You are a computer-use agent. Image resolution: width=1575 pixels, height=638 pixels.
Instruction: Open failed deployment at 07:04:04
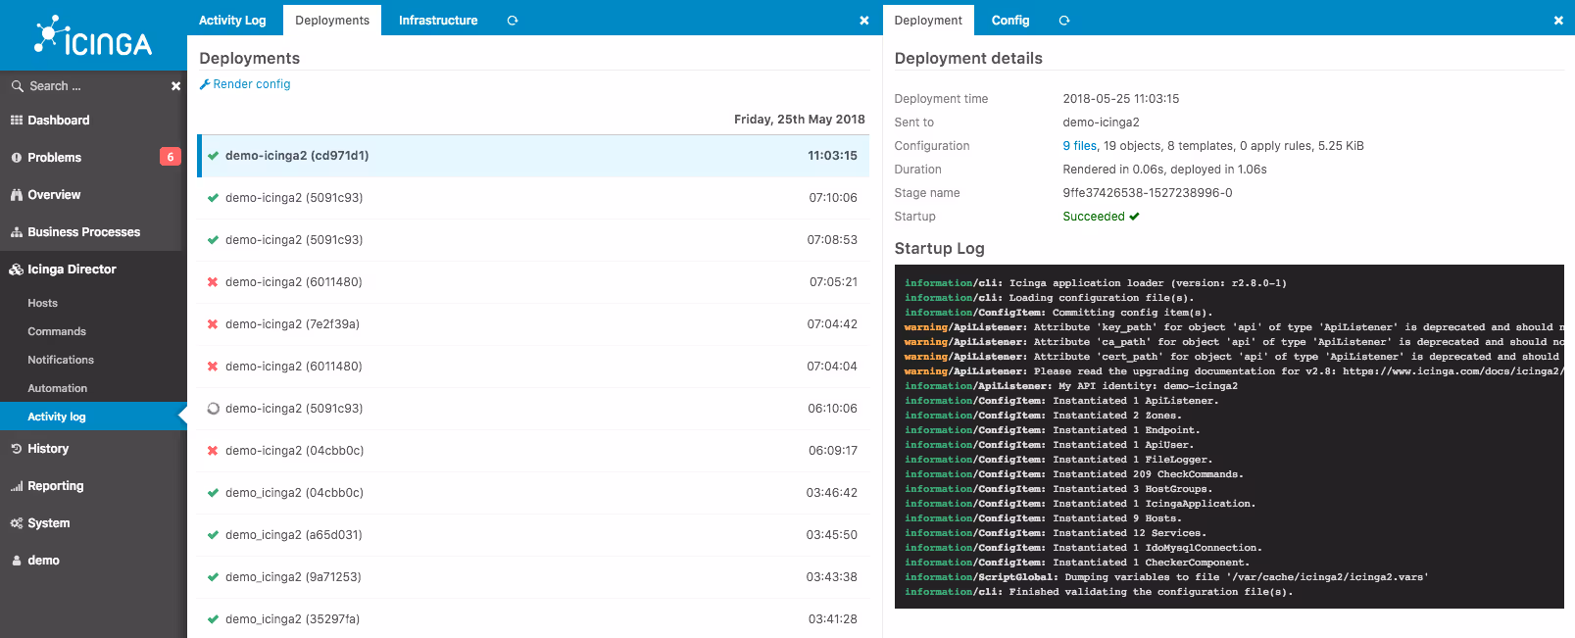533,367
